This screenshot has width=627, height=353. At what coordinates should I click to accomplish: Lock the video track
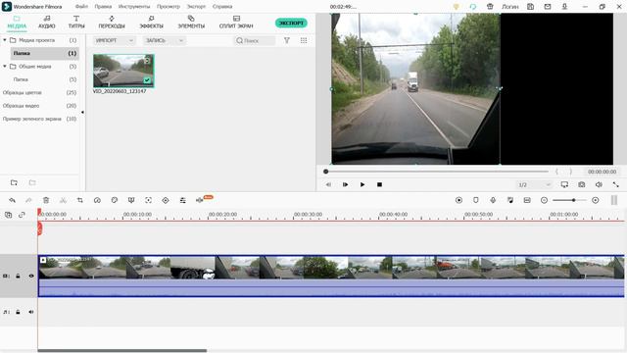(18, 277)
